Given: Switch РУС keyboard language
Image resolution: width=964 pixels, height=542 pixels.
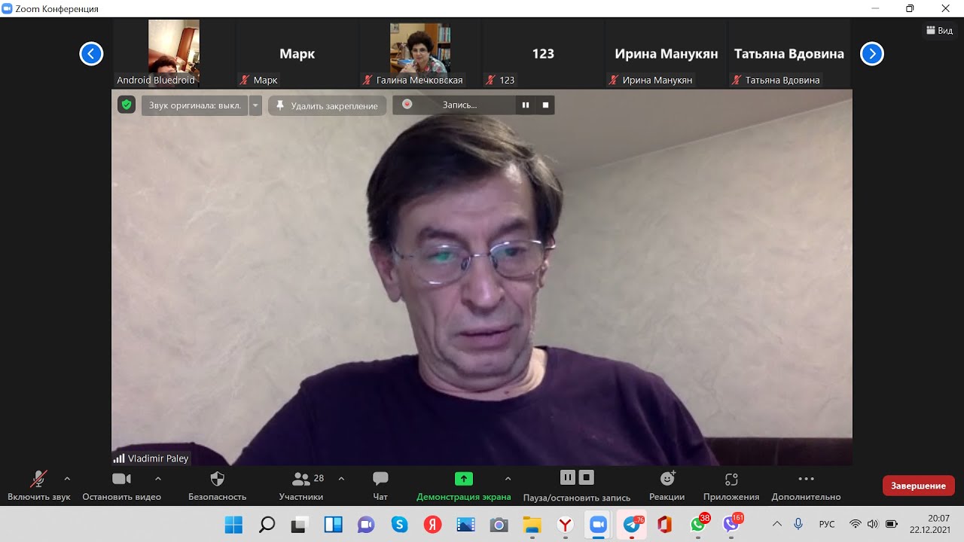Looking at the screenshot, I should tap(827, 524).
